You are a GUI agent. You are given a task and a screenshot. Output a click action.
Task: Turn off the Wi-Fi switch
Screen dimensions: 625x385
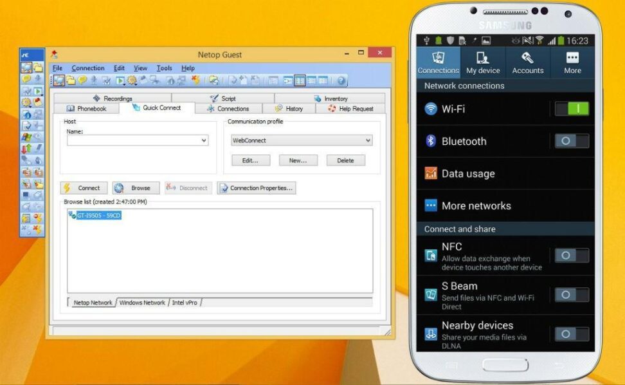[x=572, y=109]
